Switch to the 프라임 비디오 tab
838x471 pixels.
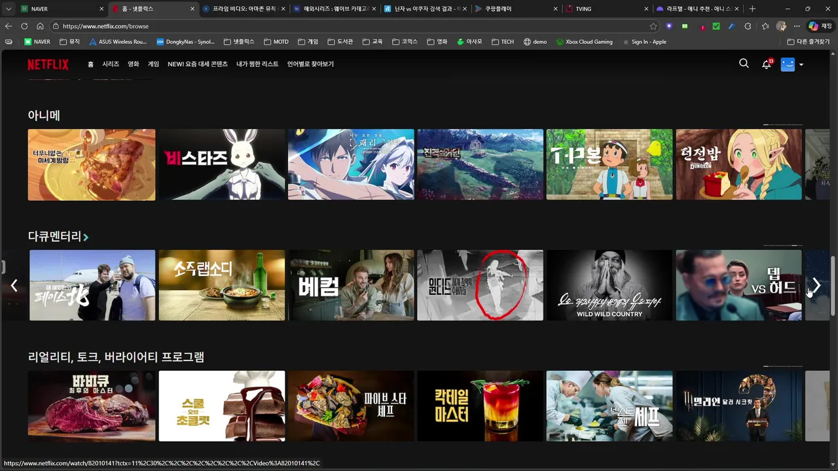click(242, 9)
